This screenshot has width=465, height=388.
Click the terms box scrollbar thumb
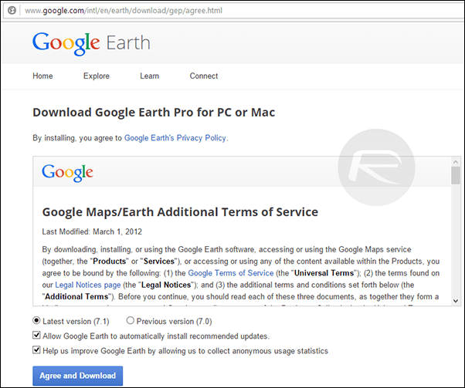pyautogui.click(x=456, y=175)
